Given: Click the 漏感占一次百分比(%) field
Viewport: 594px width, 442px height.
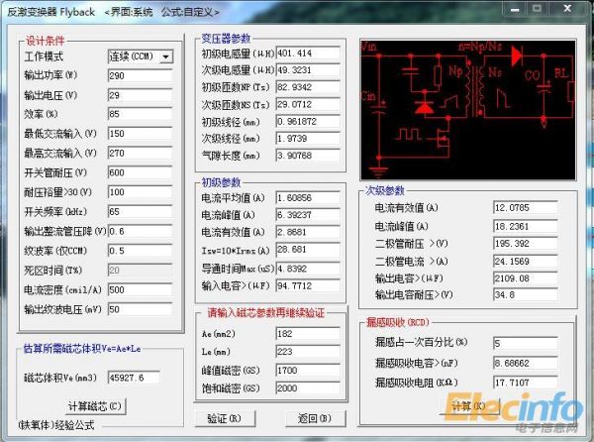Looking at the screenshot, I should pyautogui.click(x=526, y=344).
